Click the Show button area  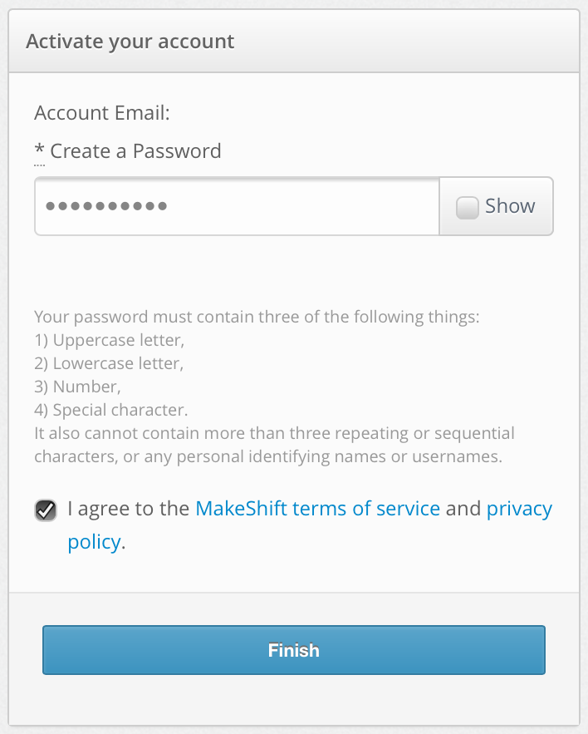496,205
